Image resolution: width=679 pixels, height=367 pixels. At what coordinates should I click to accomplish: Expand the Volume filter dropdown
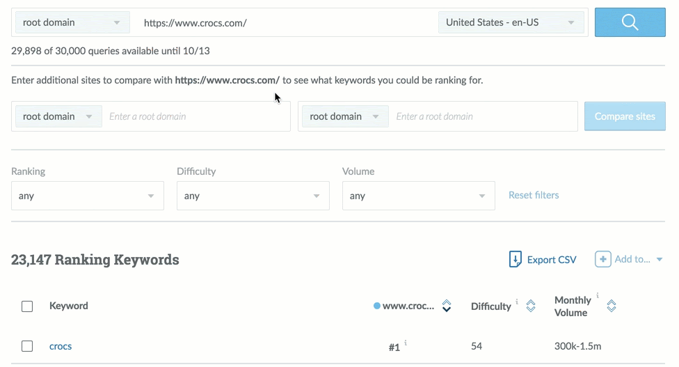(418, 196)
